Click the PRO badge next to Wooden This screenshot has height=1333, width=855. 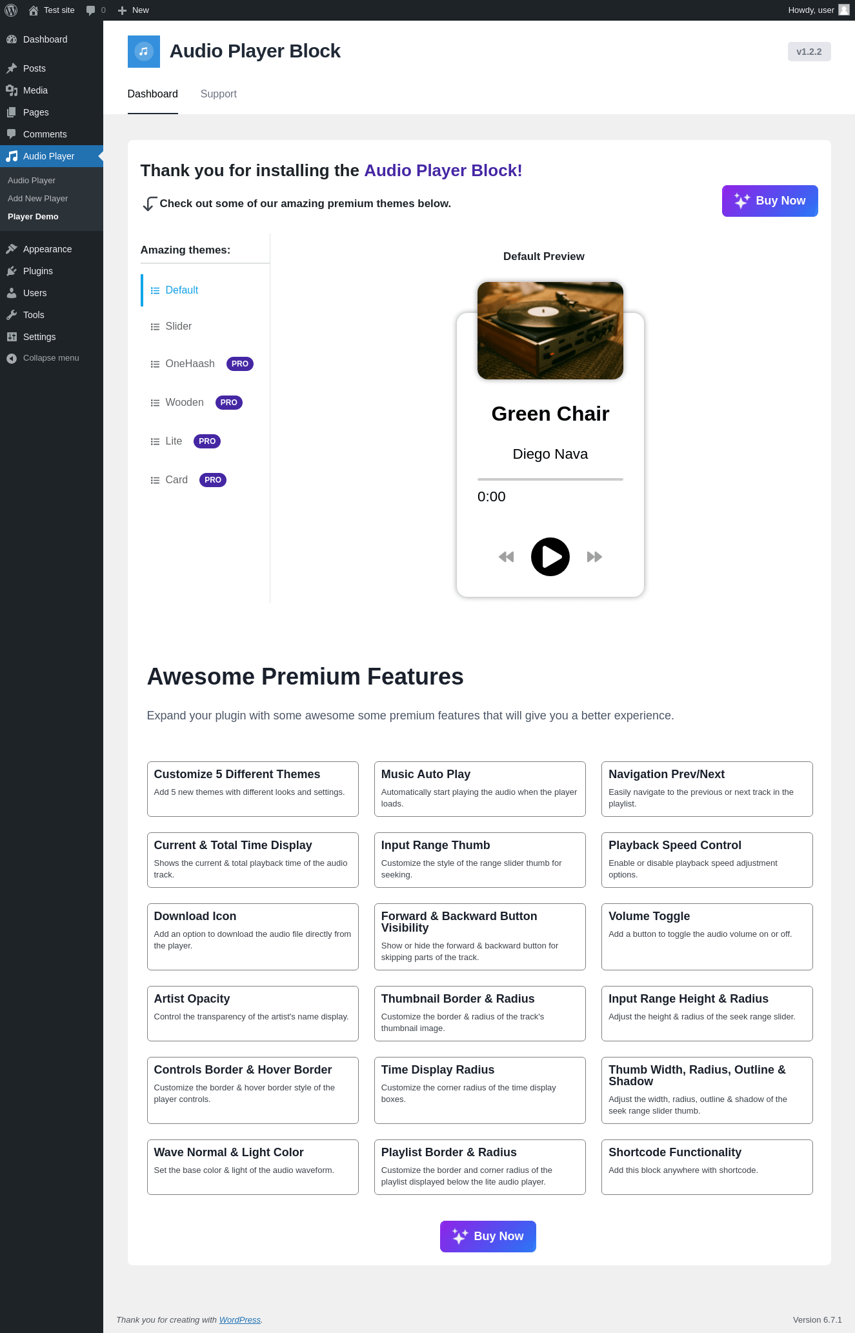(229, 403)
